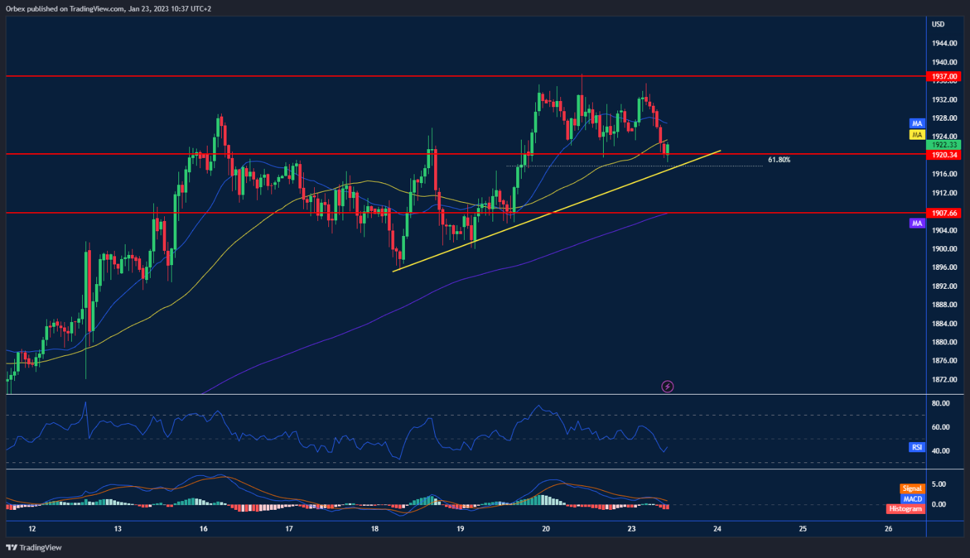Click the RSI indicator label

tap(917, 447)
